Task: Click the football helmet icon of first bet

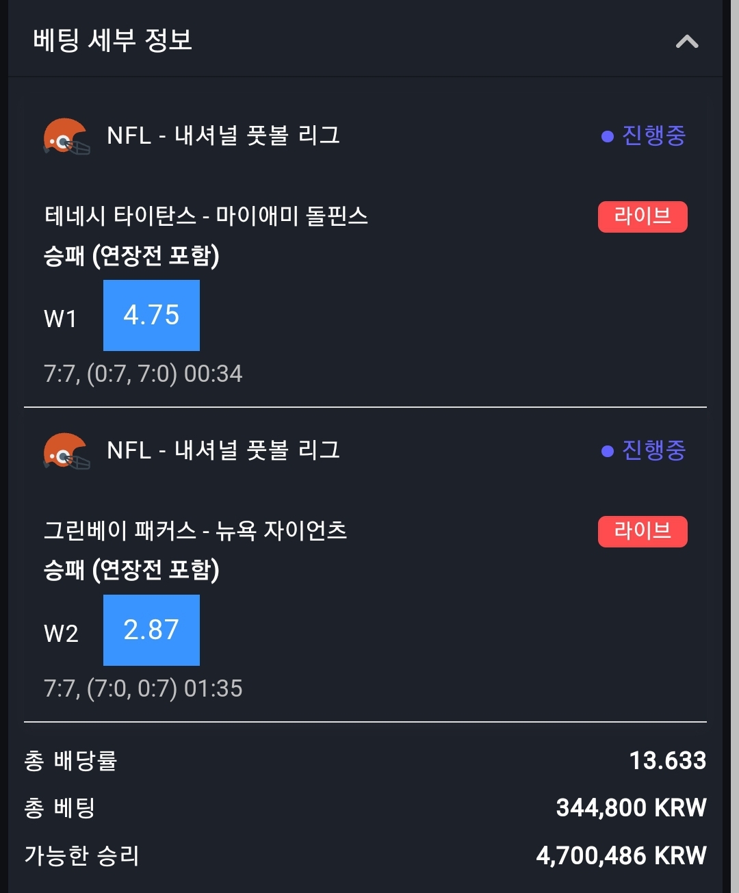Action: 66,136
